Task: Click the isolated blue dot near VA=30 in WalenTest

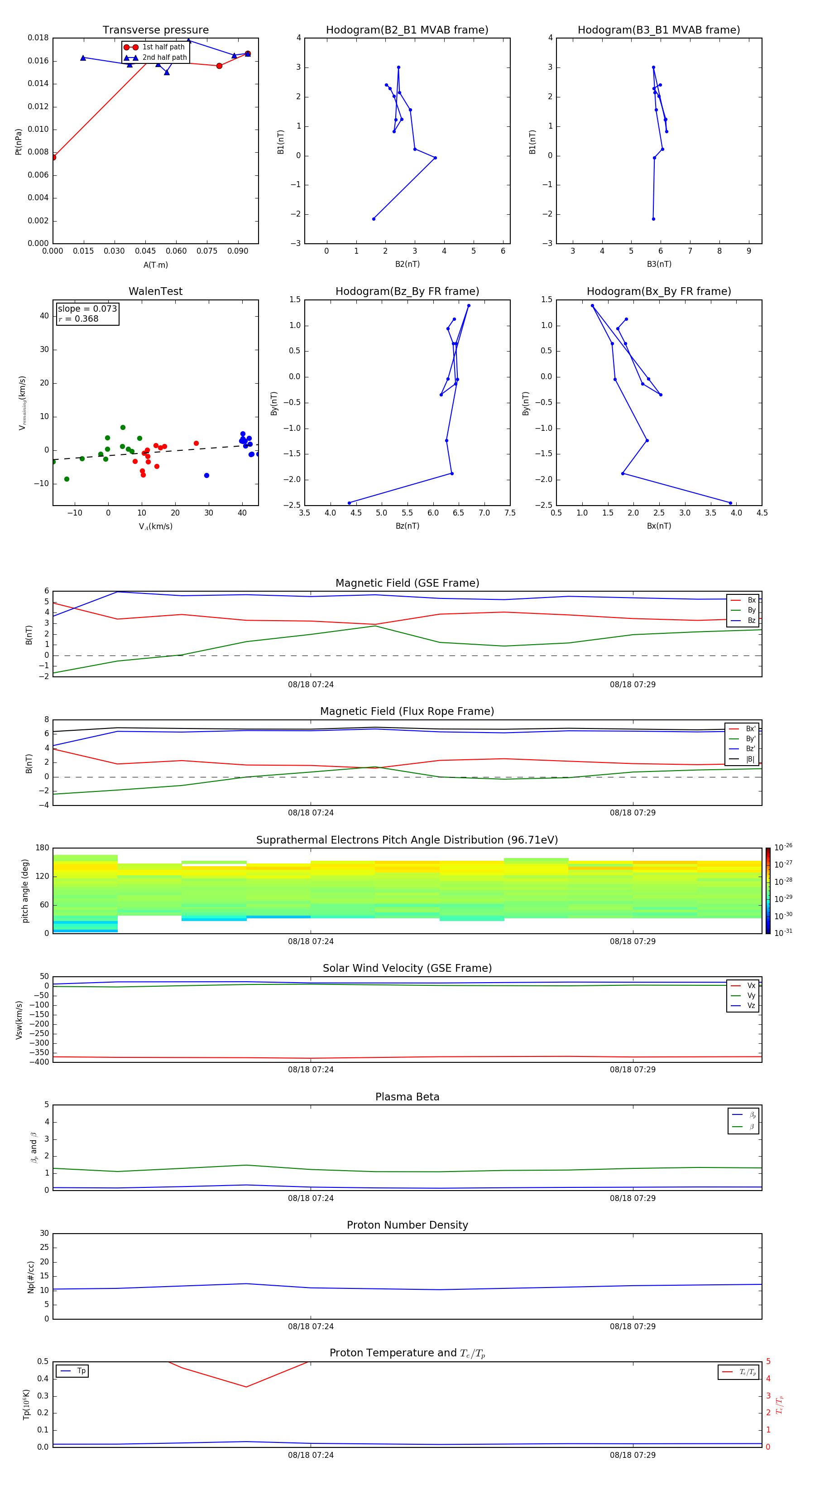Action: point(206,476)
